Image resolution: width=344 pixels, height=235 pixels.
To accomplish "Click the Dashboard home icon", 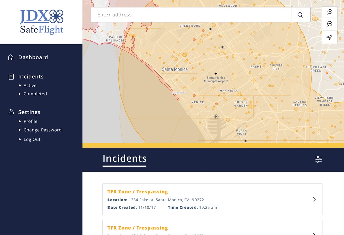I will [11, 57].
